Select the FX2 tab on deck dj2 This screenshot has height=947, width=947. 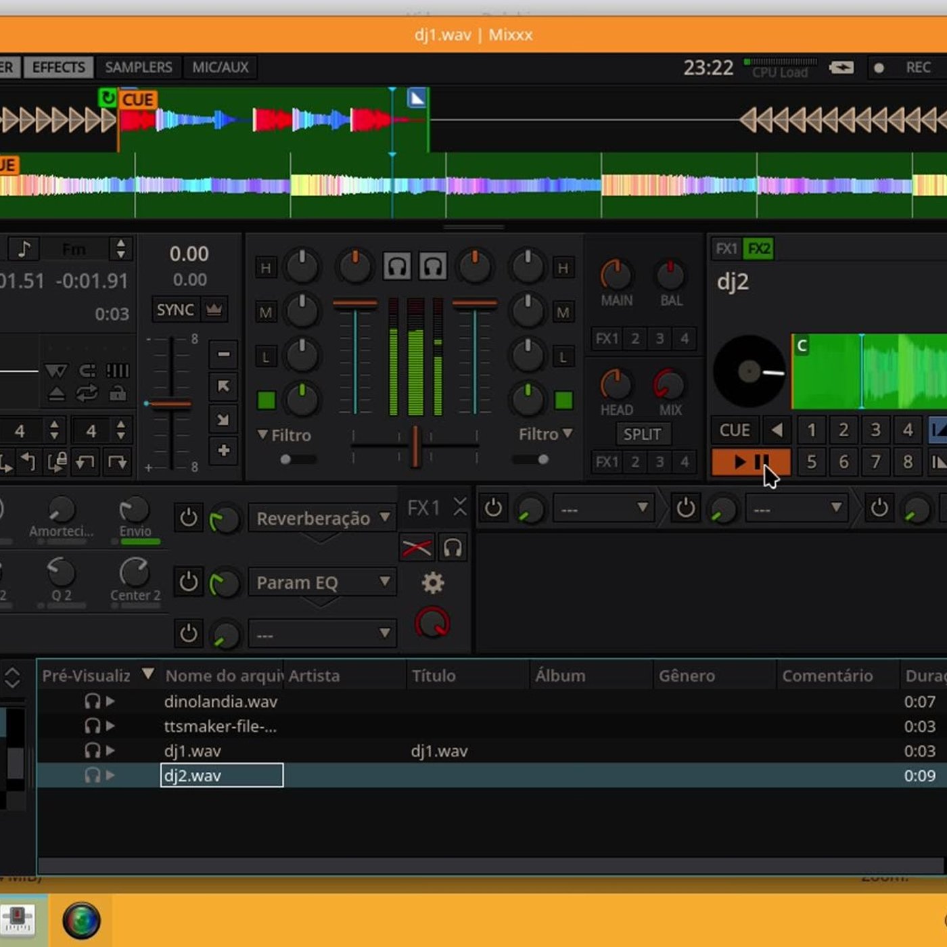click(x=758, y=249)
